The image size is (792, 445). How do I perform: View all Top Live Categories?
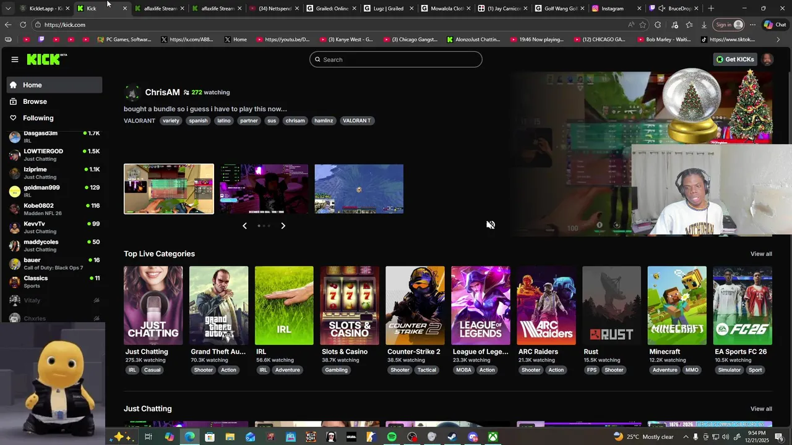click(761, 254)
